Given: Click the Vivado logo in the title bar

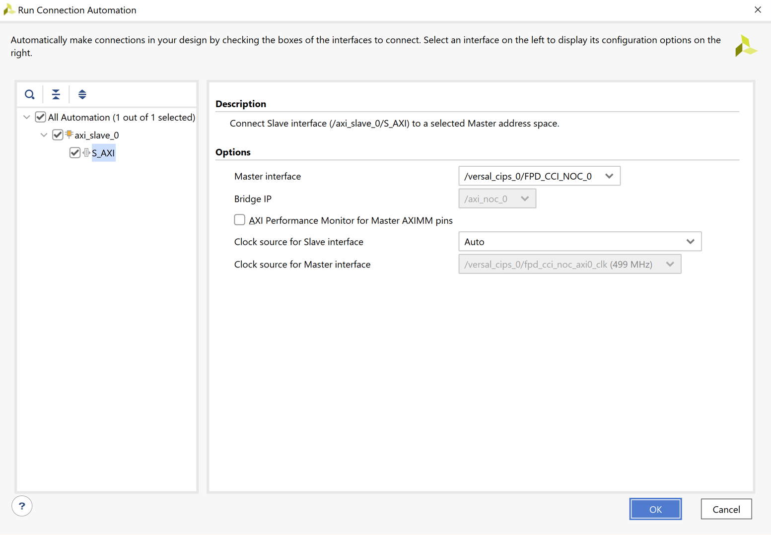Looking at the screenshot, I should [x=8, y=10].
